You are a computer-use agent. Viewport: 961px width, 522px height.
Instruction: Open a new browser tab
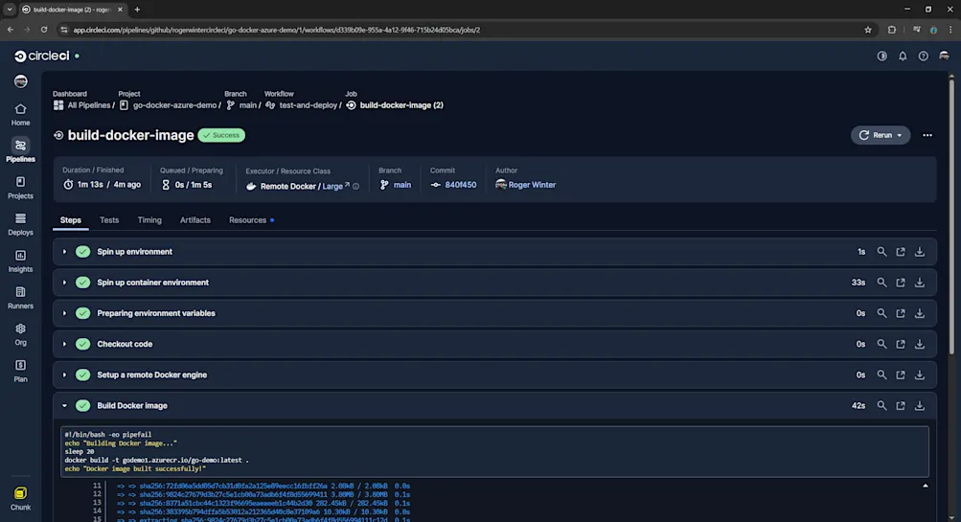(137, 10)
